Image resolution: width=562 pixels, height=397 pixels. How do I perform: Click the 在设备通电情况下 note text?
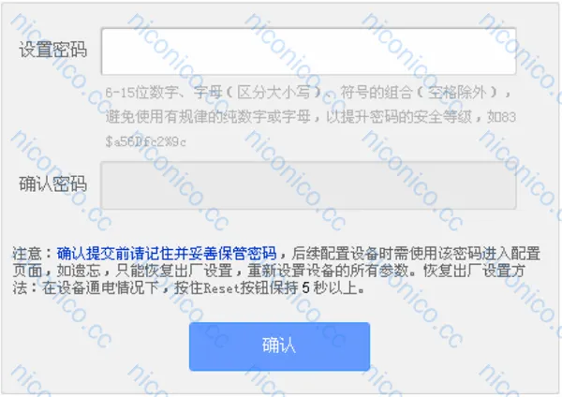click(101, 288)
